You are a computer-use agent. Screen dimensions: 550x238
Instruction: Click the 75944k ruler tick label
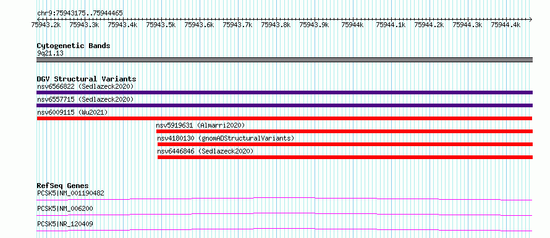(x=352, y=25)
